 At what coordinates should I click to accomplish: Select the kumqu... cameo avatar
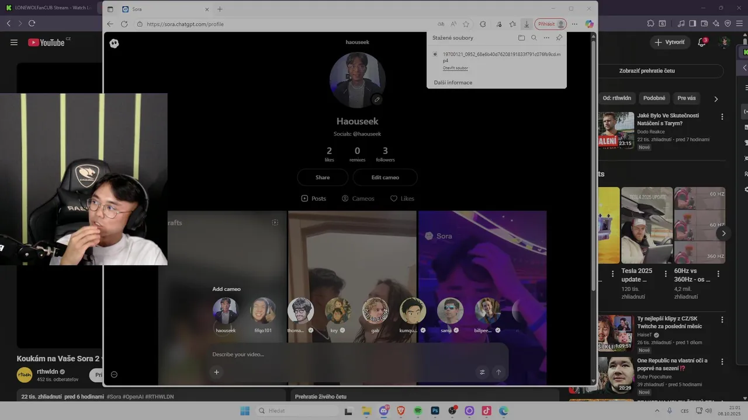click(x=413, y=311)
